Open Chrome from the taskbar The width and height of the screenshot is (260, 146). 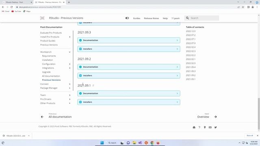pyautogui.click(x=152, y=143)
